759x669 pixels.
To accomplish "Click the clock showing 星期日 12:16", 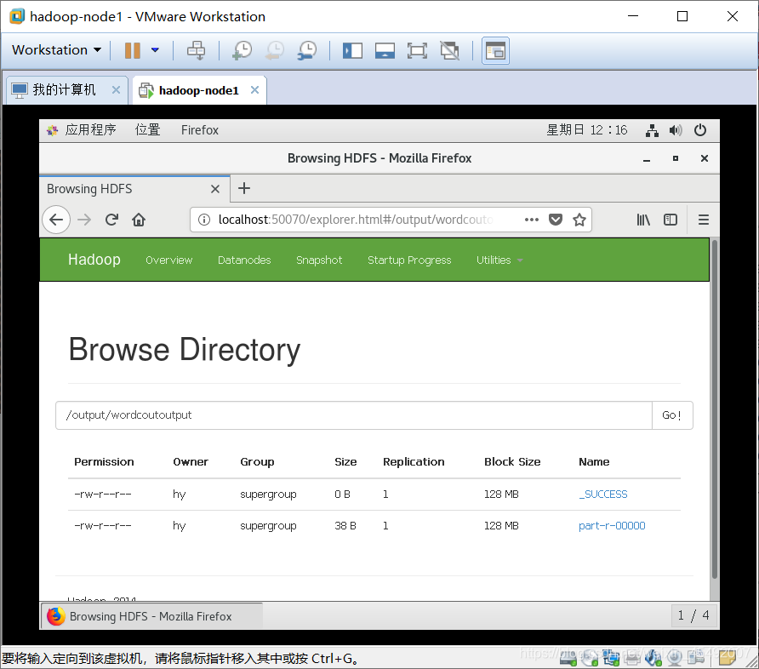I will point(586,129).
